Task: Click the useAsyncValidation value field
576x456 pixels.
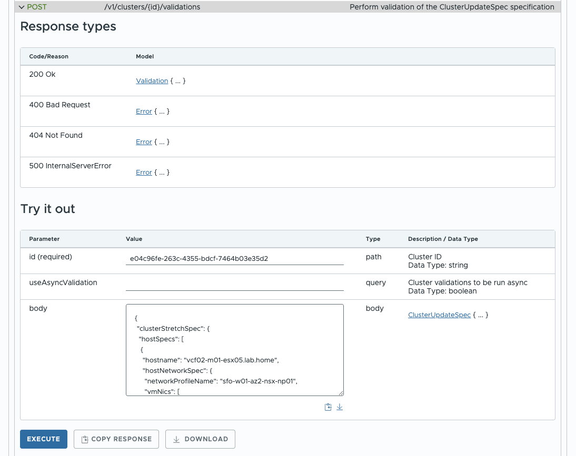Action: tap(234, 284)
